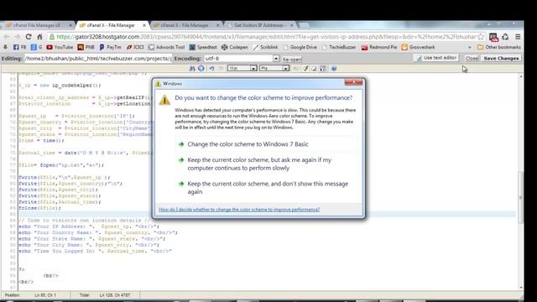Click the Re-open button beside Encoding

tap(292, 60)
